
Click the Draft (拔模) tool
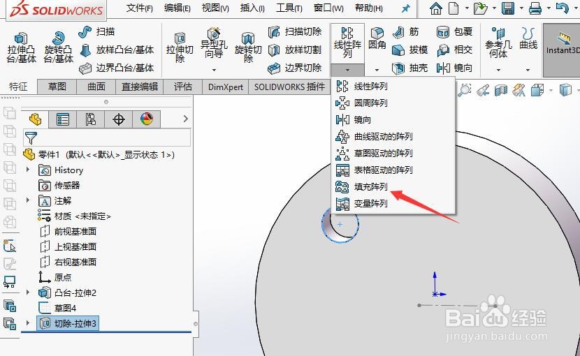tap(410, 50)
